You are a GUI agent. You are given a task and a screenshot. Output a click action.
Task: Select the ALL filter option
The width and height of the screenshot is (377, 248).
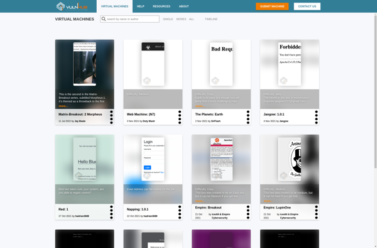(x=192, y=19)
